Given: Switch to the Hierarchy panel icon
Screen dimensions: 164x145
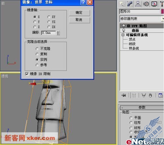Looking at the screenshot, I should pyautogui.click(x=138, y=4).
